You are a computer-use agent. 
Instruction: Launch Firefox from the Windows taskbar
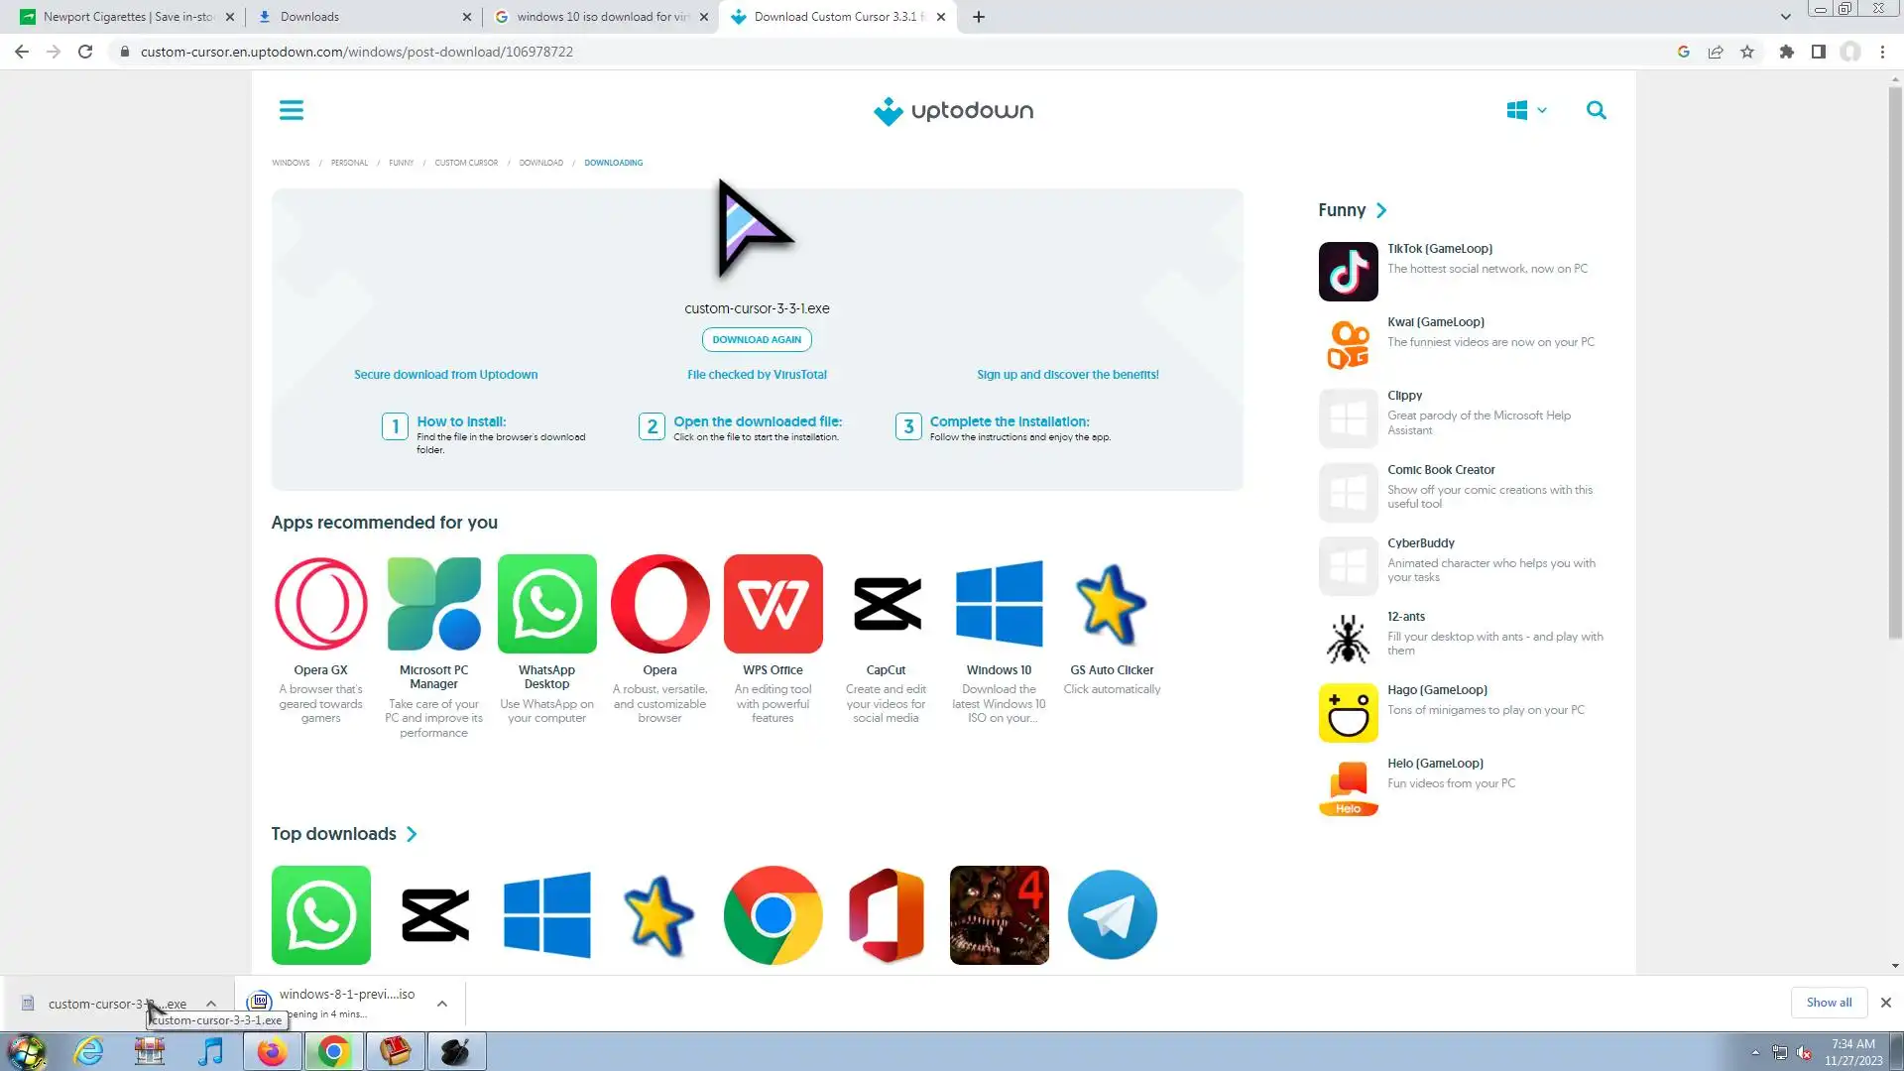272,1051
